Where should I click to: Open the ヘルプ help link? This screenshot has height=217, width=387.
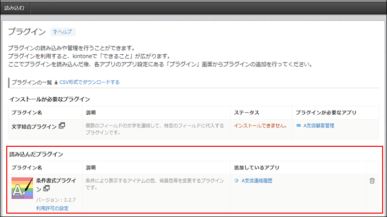coord(63,32)
